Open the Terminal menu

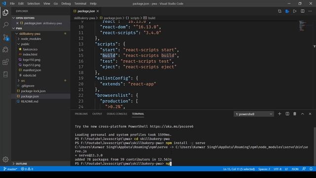[x=80, y=3]
